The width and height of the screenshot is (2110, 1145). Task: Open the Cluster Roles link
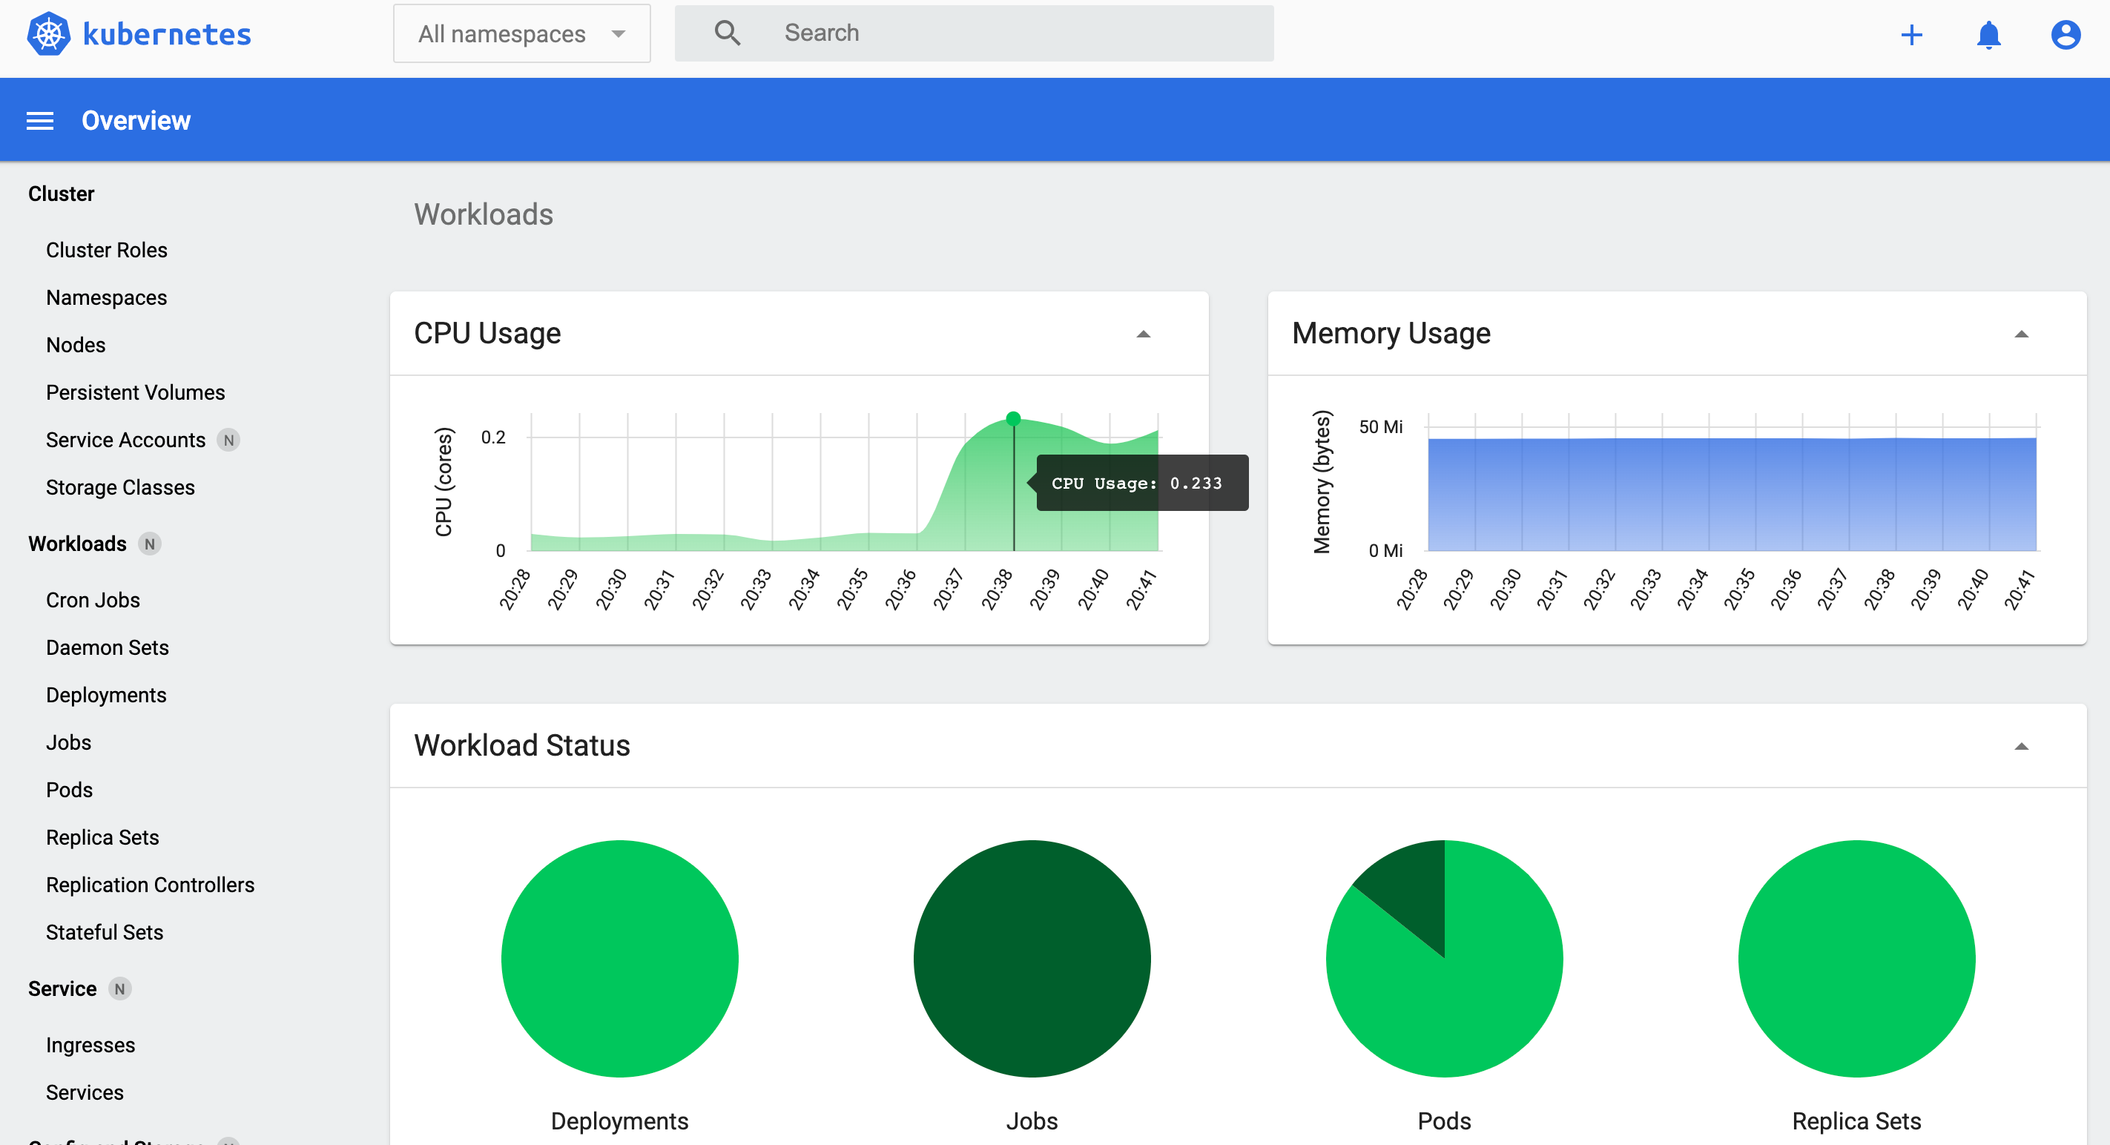click(x=107, y=250)
